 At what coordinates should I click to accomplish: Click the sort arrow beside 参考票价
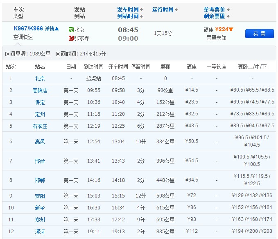[228, 9]
